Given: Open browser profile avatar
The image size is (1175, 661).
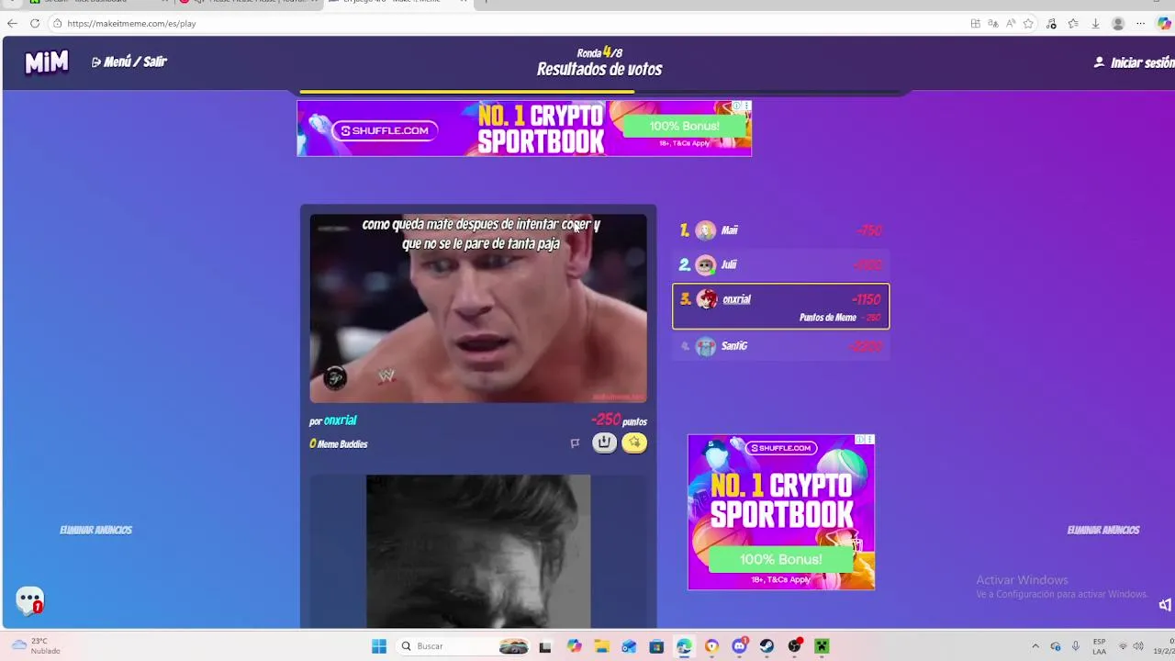Looking at the screenshot, I should [1117, 23].
